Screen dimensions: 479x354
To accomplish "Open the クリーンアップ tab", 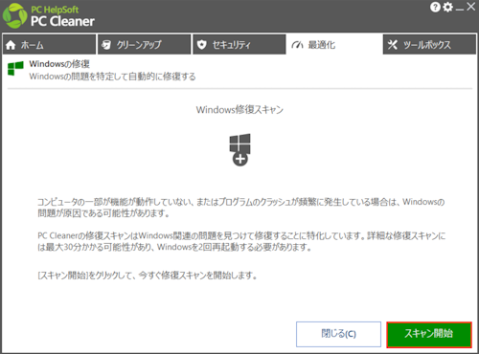I will (x=145, y=45).
